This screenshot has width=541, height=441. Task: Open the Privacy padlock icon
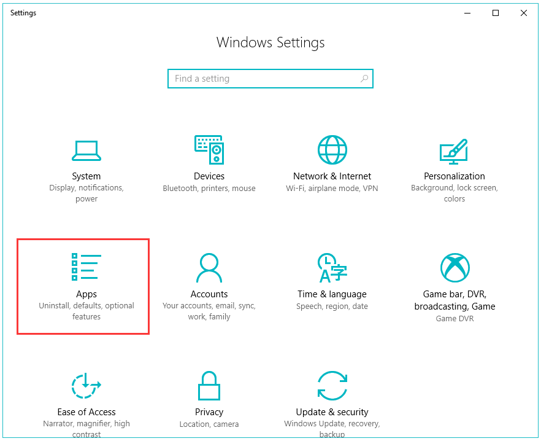tap(209, 386)
